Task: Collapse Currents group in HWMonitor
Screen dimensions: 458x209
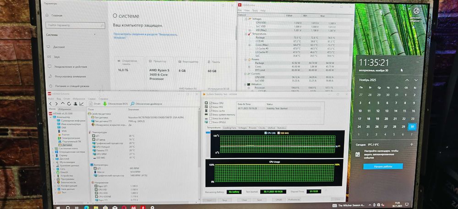Action: pyautogui.click(x=245, y=74)
